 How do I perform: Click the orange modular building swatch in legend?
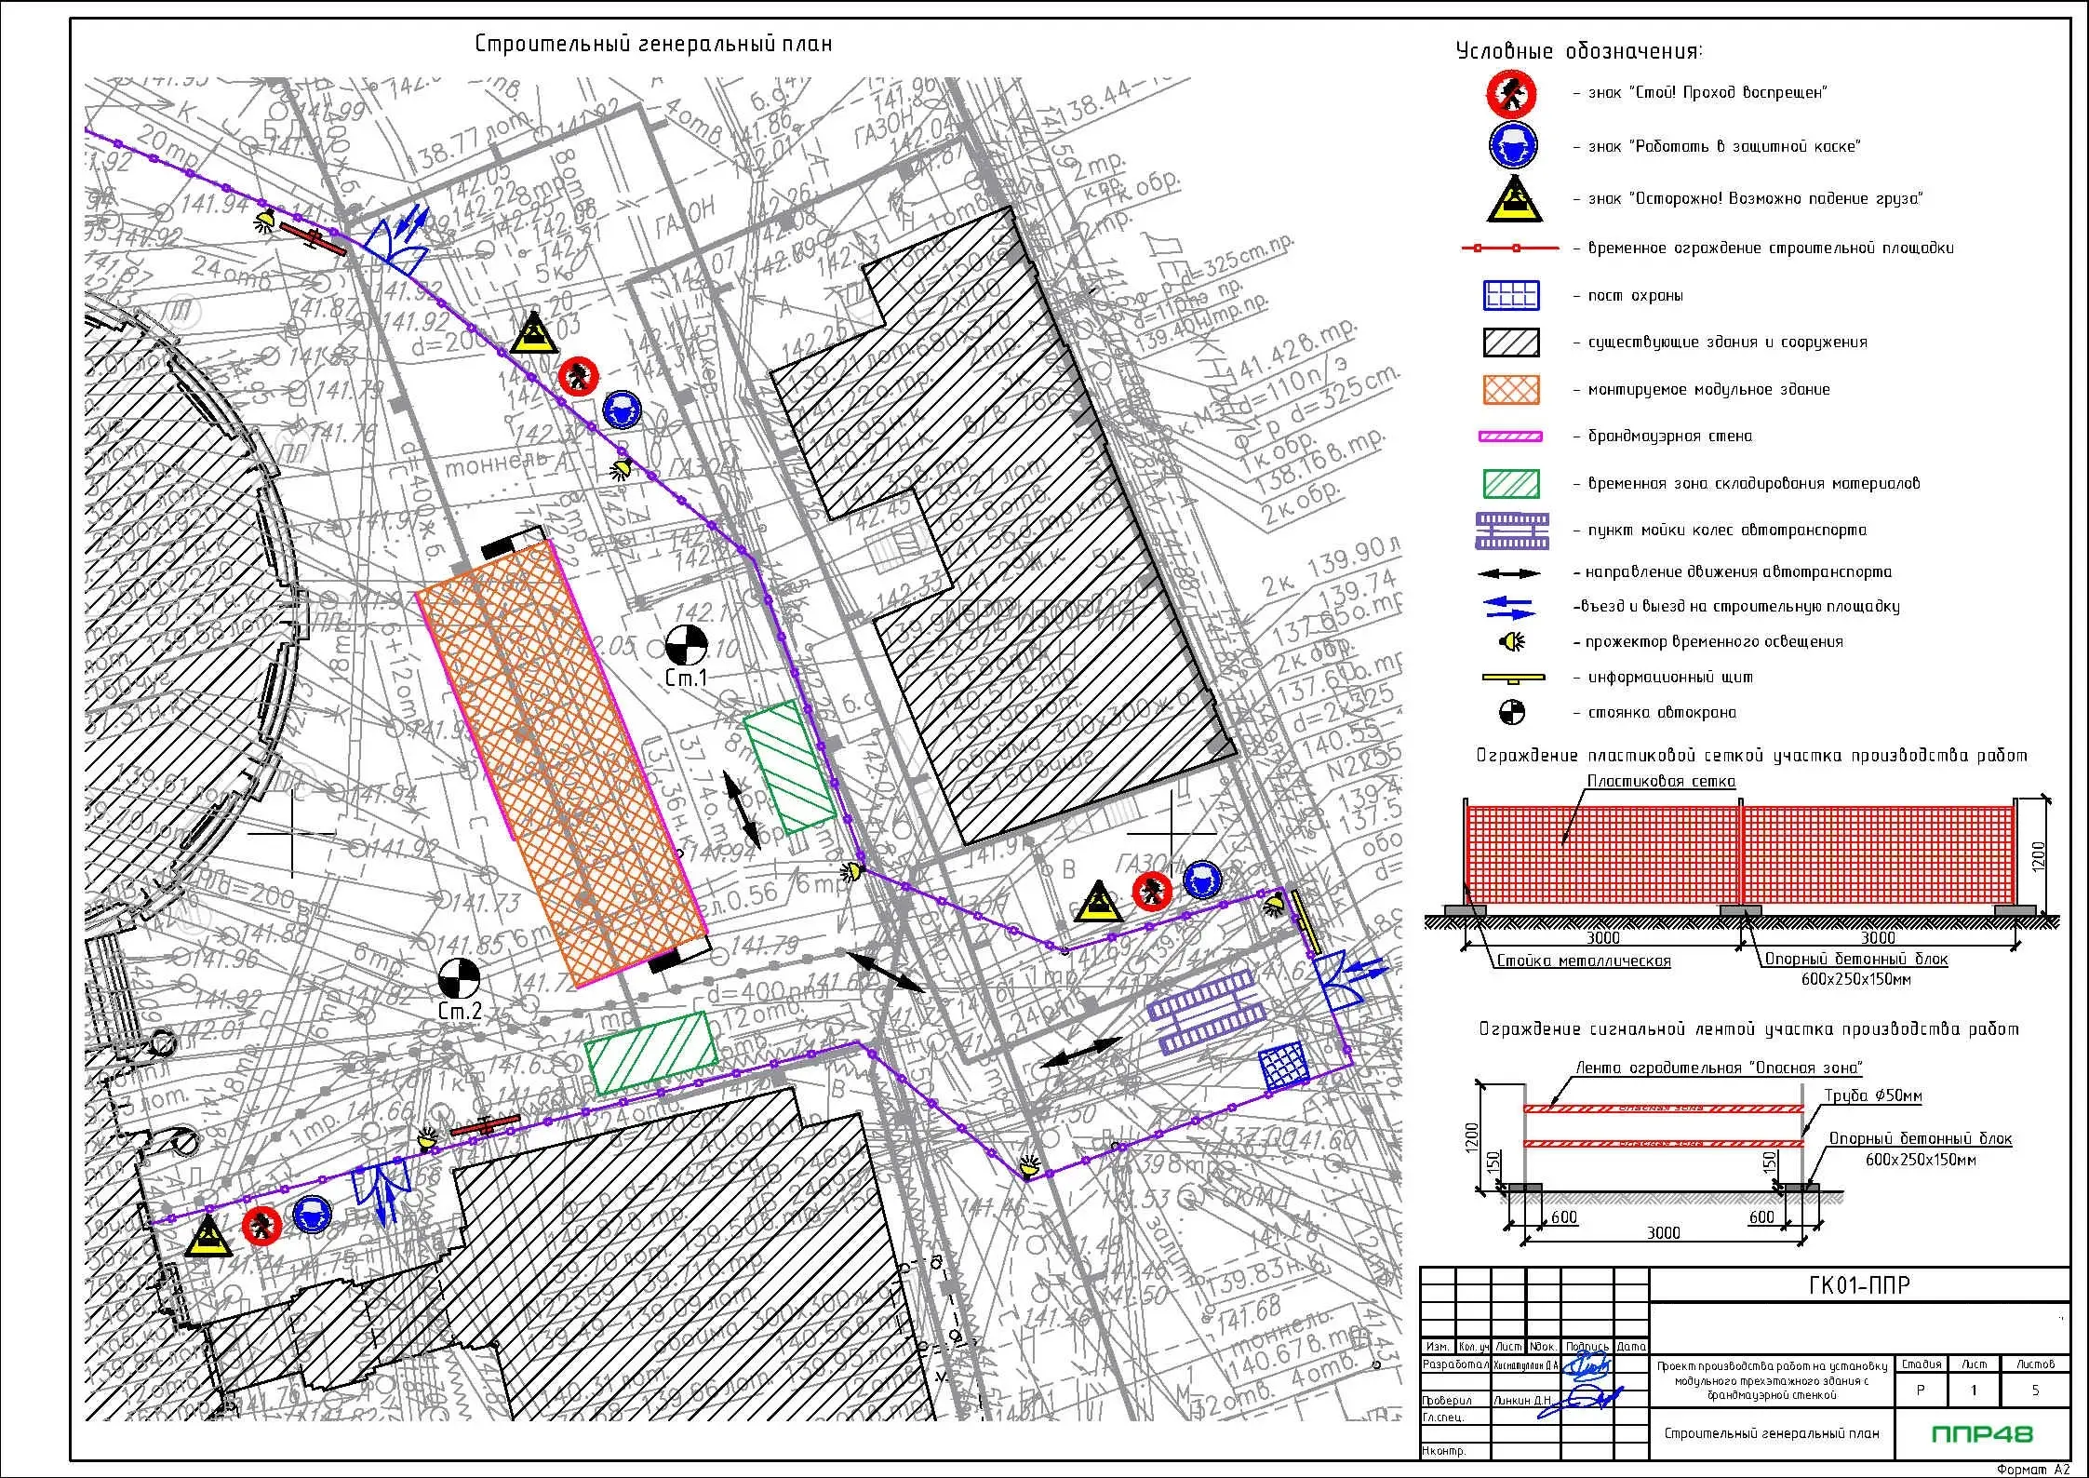tap(1511, 389)
